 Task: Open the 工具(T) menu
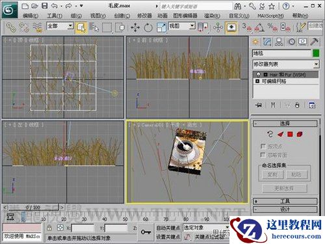click(x=55, y=16)
